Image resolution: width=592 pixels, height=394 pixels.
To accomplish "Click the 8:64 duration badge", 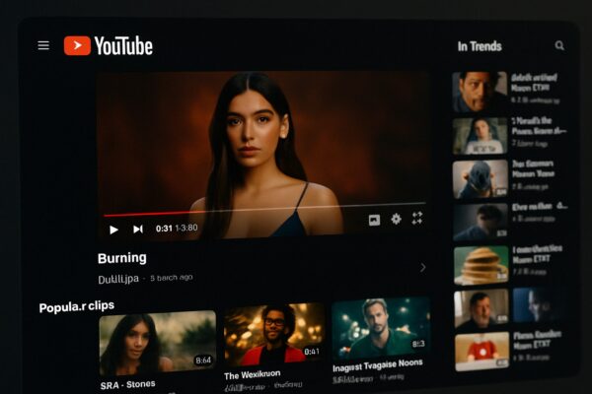I will [x=203, y=361].
